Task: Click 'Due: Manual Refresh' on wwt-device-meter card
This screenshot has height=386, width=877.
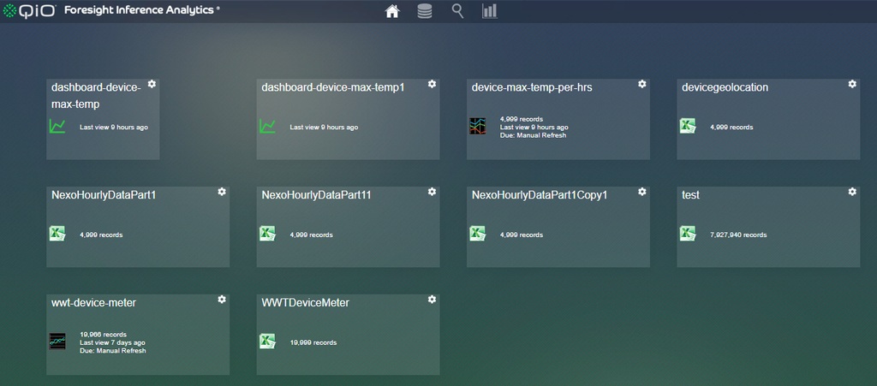Action: tap(112, 351)
